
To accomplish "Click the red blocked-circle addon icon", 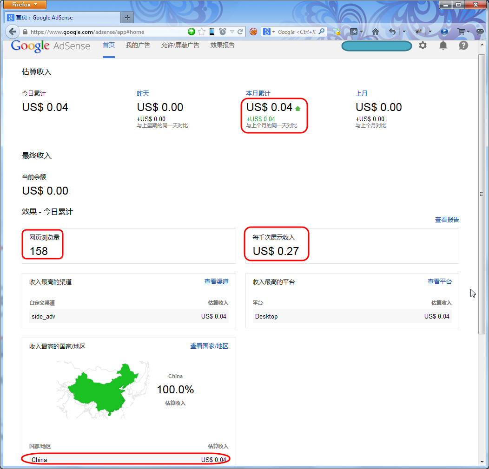I will (x=253, y=32).
